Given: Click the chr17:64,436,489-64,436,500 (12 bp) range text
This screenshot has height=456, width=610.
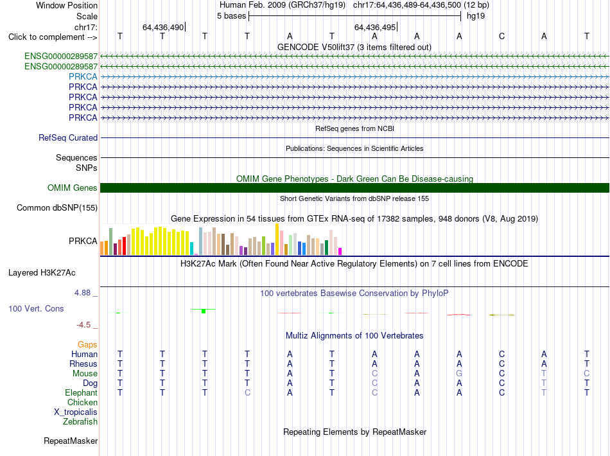Looking at the screenshot, I should 421,5.
